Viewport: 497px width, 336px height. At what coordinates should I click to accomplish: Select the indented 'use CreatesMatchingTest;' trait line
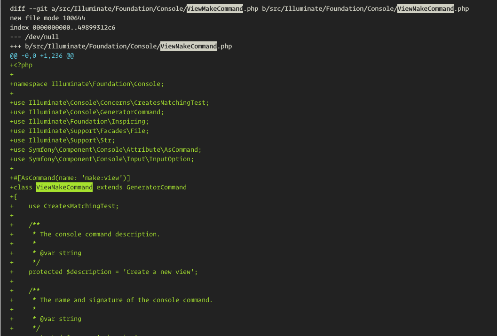point(73,206)
